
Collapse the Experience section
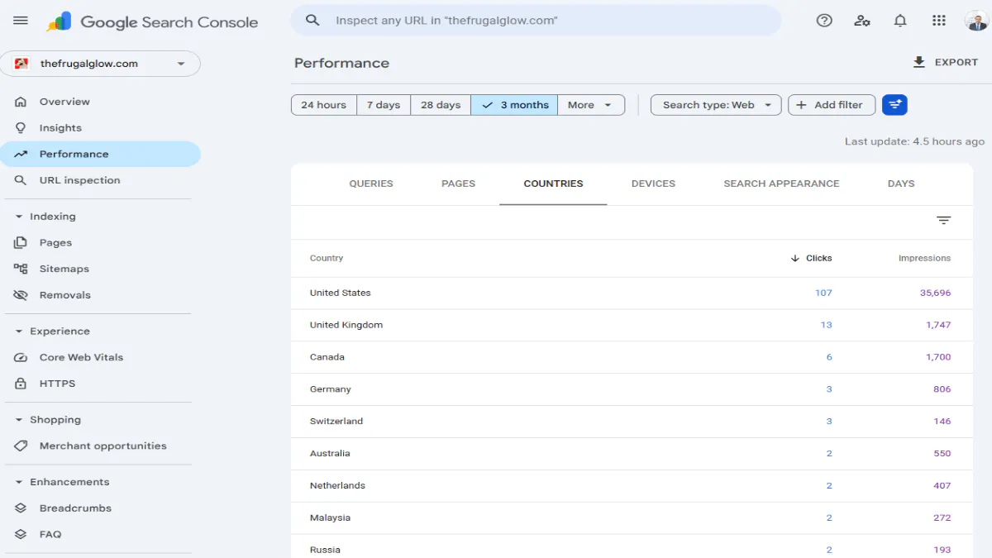coord(53,331)
